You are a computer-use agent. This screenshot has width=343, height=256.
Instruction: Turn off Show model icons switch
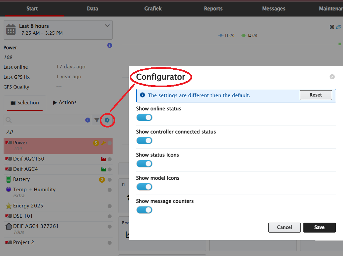(144, 187)
